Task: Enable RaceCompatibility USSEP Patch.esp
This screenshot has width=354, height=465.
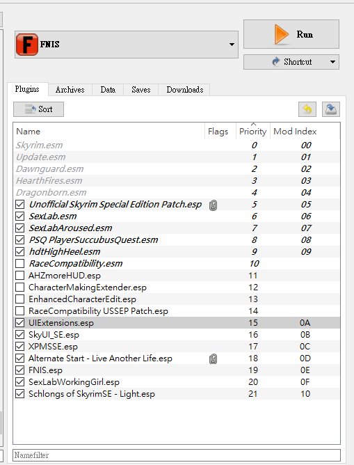Action: tap(20, 310)
